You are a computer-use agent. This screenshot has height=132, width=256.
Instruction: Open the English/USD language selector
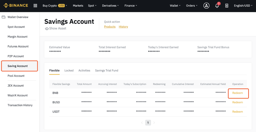coord(243,6)
